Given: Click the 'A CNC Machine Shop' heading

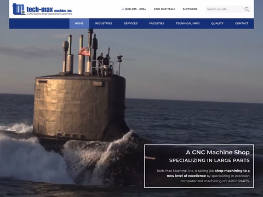Looking at the screenshot, I should tap(218, 152).
